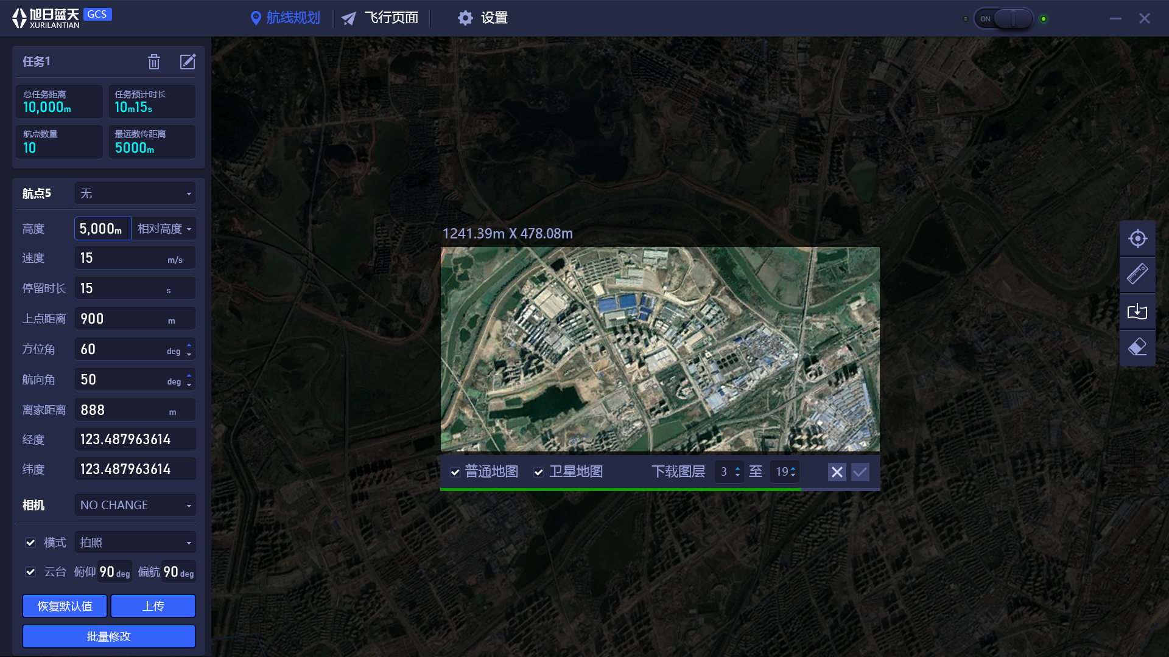
Task: Confirm map download with checkmark button
Action: click(860, 472)
